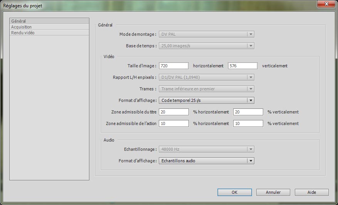This screenshot has height=205, width=338.
Task: Click the Vidéo group heading
Action: [x=109, y=57]
